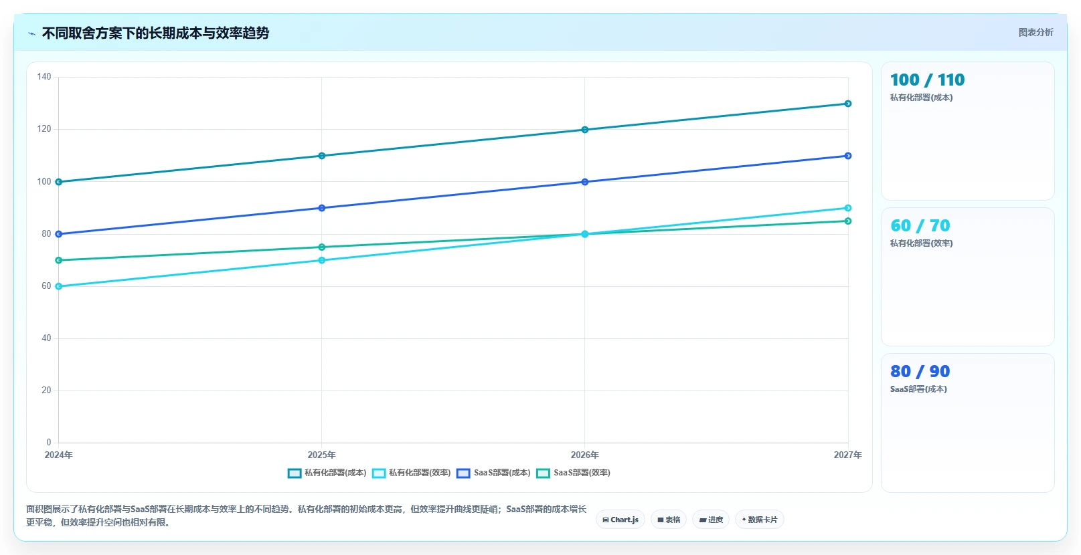1081x555 pixels.
Task: Click the 120 y-axis label
Action: pos(44,129)
